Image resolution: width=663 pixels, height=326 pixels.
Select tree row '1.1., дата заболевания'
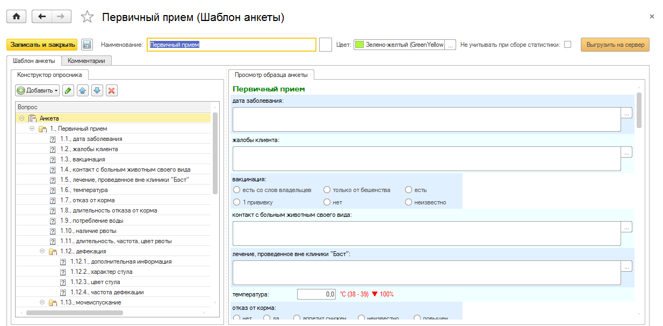114,139
